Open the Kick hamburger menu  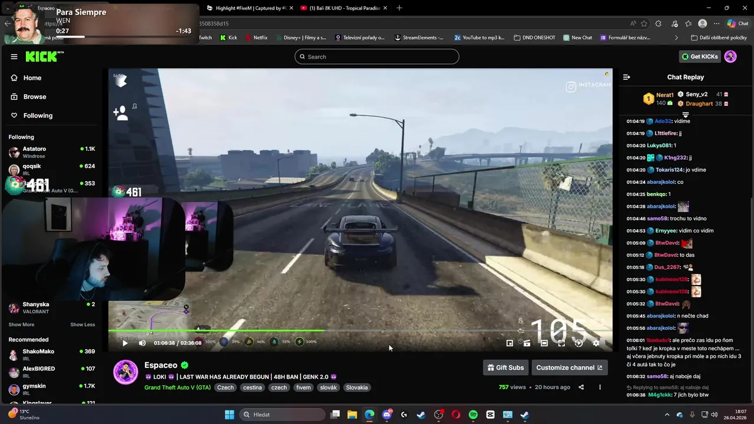[x=14, y=57]
